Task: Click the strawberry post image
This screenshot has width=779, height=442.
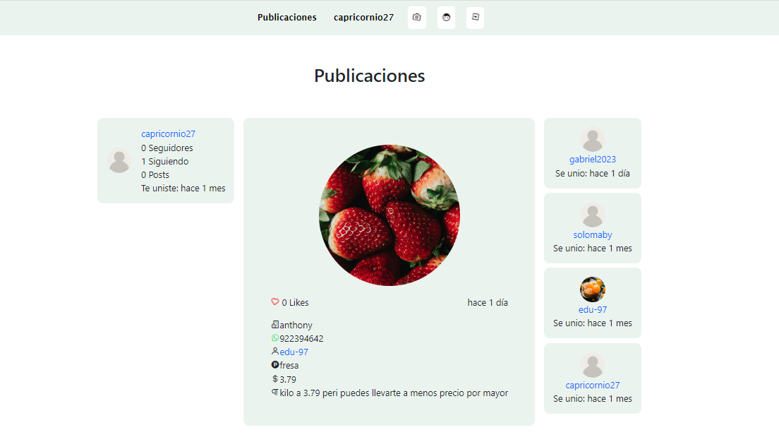Action: coord(389,215)
